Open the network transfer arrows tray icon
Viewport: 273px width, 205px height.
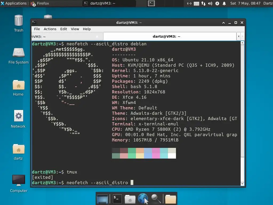pos(203,3)
